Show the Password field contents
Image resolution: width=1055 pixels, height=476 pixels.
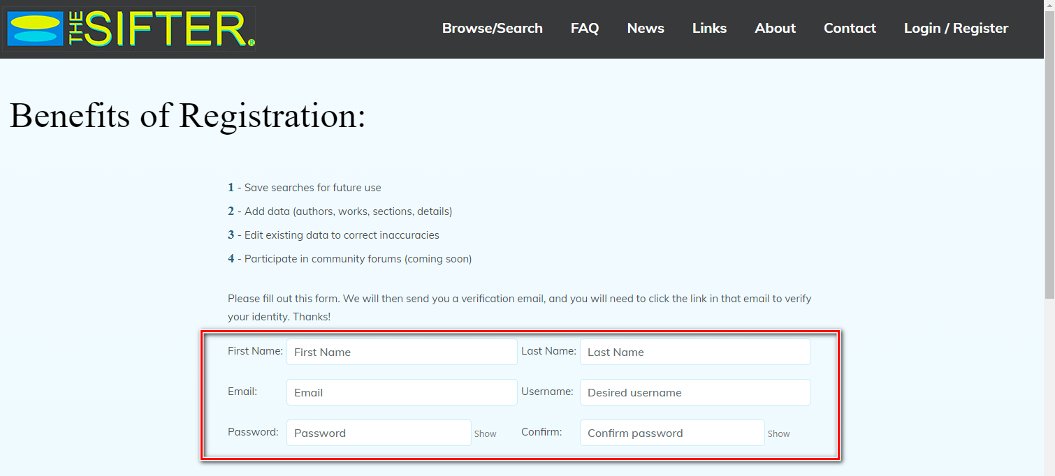coord(485,434)
